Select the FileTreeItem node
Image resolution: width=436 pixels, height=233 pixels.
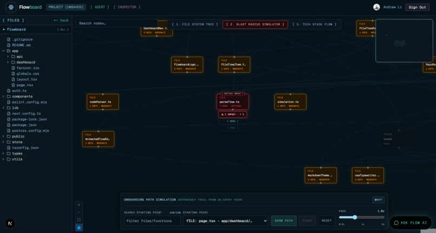pos(234,64)
